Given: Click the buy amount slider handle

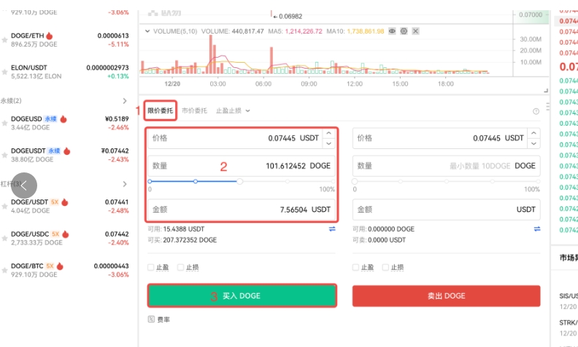Looking at the screenshot, I should click(239, 181).
